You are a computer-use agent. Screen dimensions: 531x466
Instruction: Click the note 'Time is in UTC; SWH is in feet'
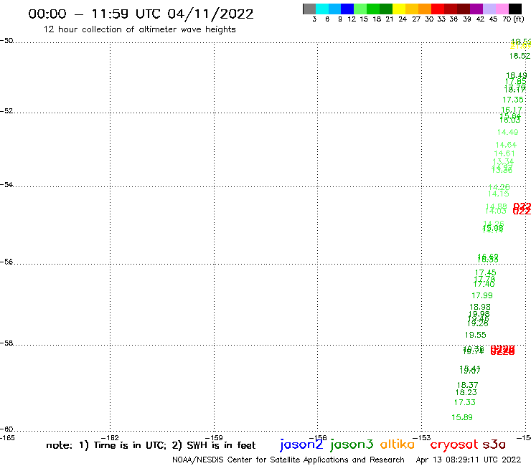coord(151,445)
